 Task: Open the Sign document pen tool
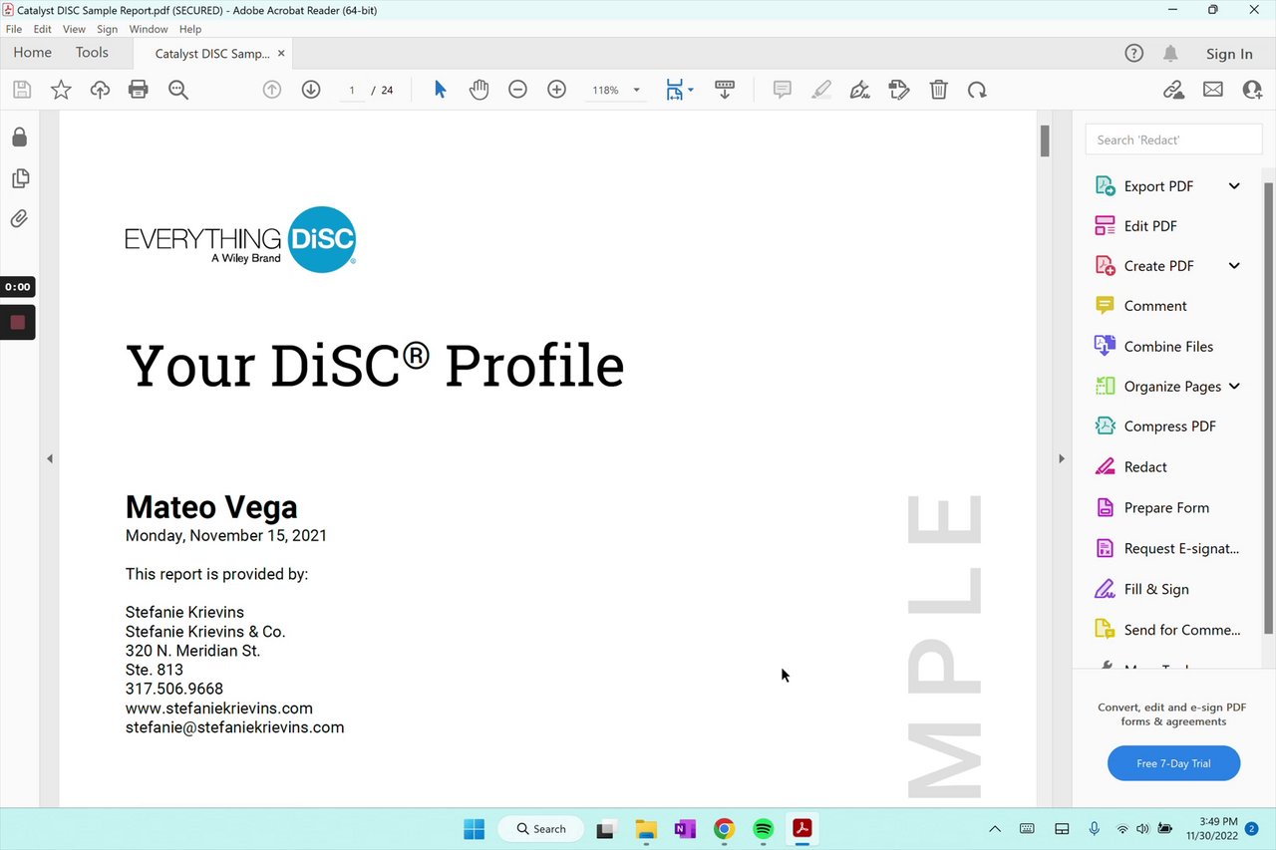[x=860, y=90]
